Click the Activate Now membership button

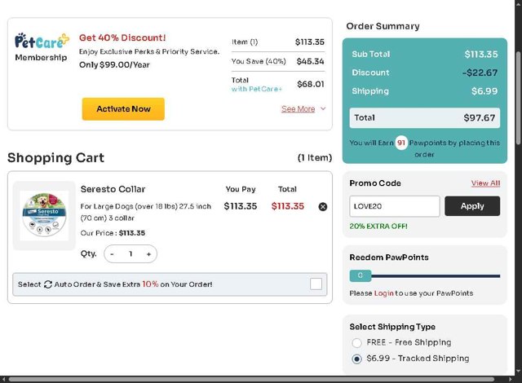(x=123, y=108)
